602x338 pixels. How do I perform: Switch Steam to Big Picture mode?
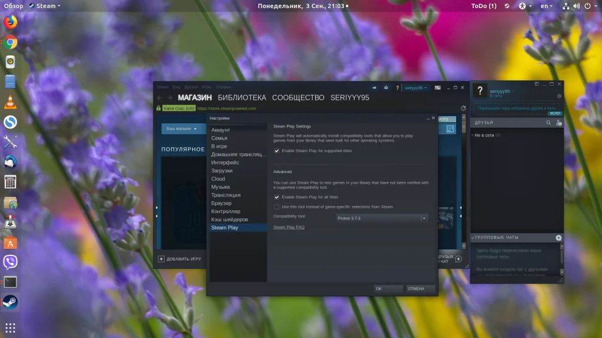pyautogui.click(x=437, y=88)
